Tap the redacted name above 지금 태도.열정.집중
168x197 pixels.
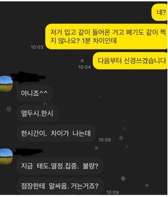click(x=28, y=152)
